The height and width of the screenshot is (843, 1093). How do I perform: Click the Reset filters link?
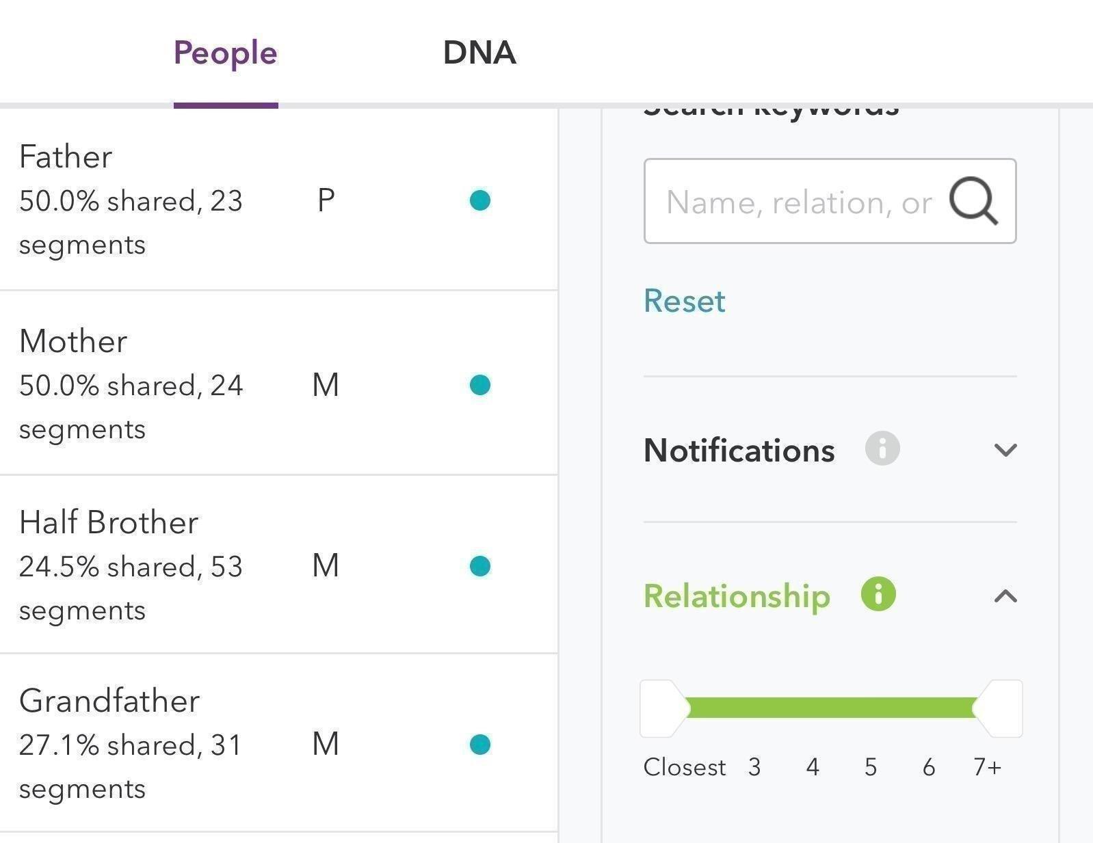coord(684,301)
